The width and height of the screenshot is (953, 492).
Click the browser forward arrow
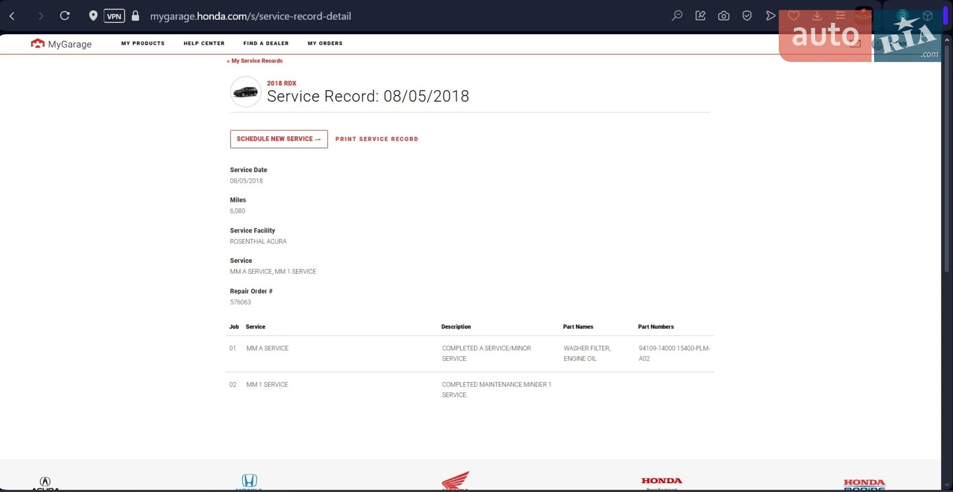pos(41,16)
